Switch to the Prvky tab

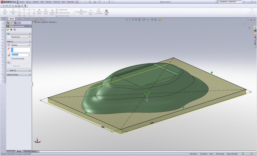pos(4,19)
